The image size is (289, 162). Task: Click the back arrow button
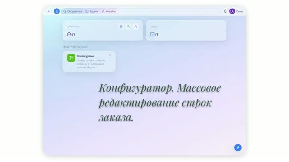49,11
